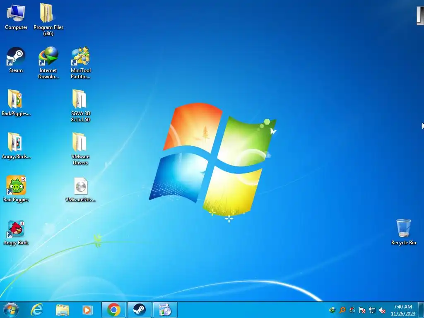
Task: Select the Bad Piggies game shortcut
Action: pos(16,189)
